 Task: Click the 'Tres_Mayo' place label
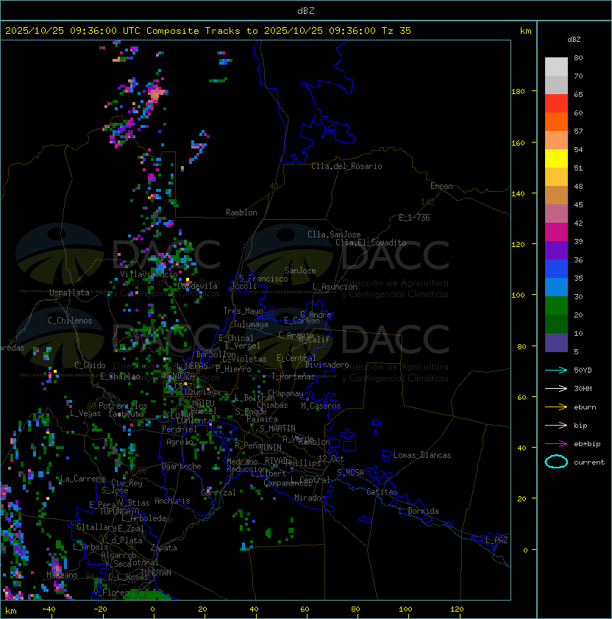[x=243, y=311]
